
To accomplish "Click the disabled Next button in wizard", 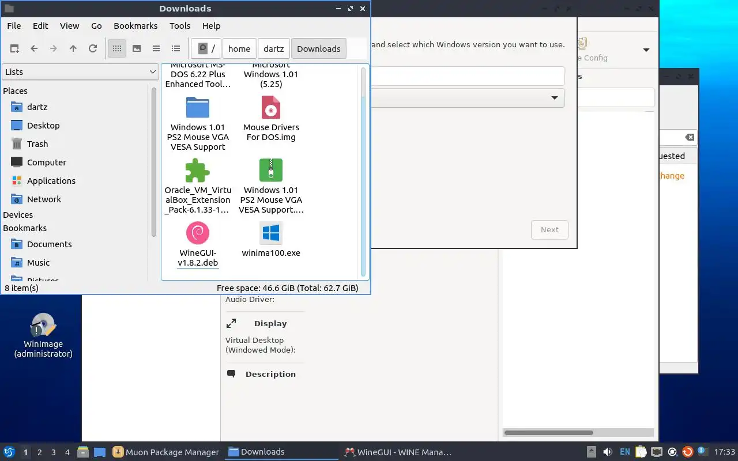I will 549,230.
